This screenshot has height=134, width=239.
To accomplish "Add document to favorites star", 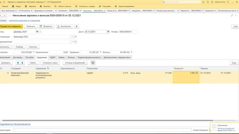I will (10, 16).
